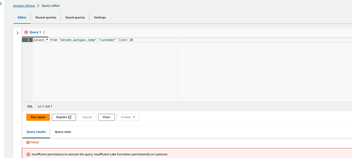
Task: Click the external link icon on Explain
Action: pos(70,117)
